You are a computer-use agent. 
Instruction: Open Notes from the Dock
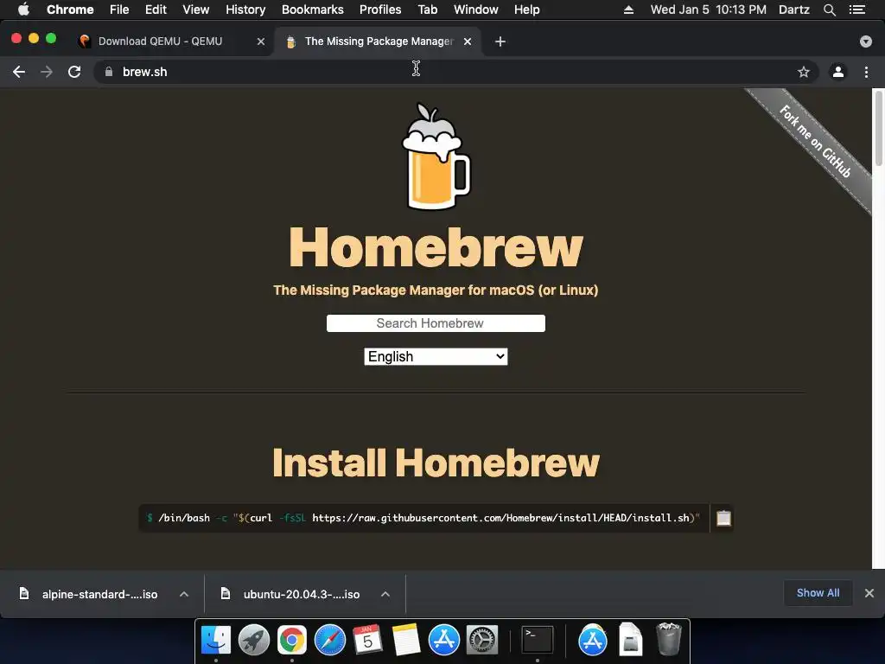point(406,641)
